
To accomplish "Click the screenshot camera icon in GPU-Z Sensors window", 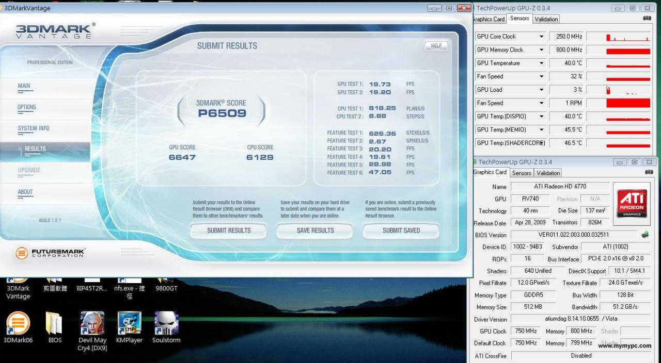I will [x=647, y=18].
